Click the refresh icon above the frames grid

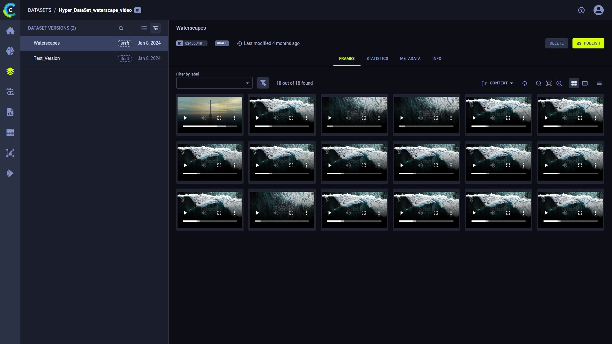[525, 83]
